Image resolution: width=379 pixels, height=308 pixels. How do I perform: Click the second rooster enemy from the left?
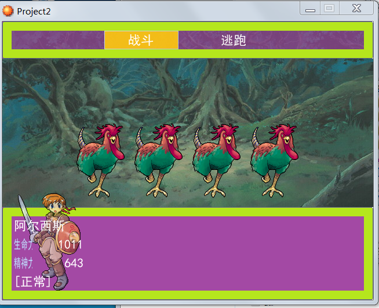point(159,161)
